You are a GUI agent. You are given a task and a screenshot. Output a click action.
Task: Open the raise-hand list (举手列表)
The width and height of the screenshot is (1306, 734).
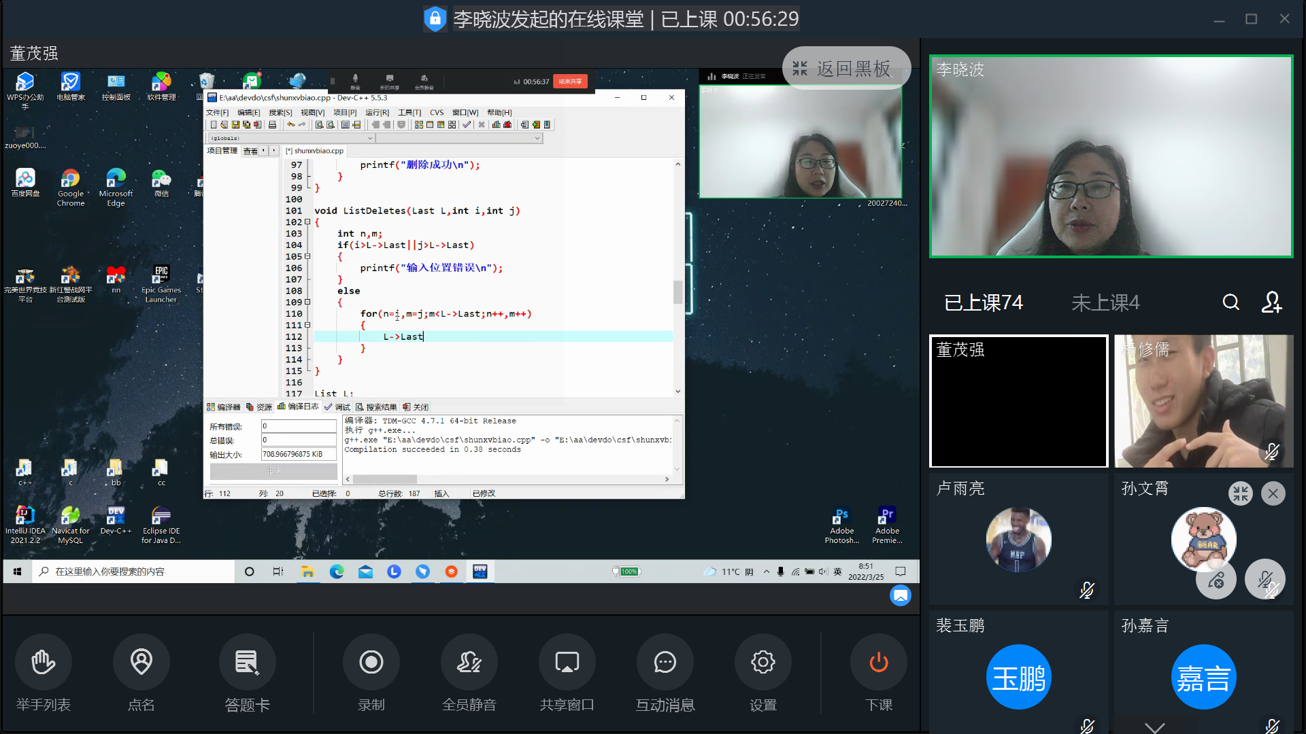pos(44,662)
